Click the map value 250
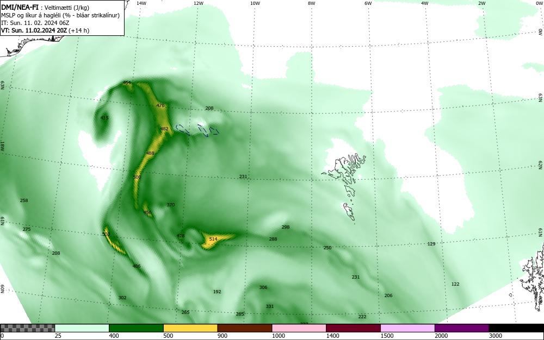The width and height of the screenshot is (544, 340). coord(327,248)
